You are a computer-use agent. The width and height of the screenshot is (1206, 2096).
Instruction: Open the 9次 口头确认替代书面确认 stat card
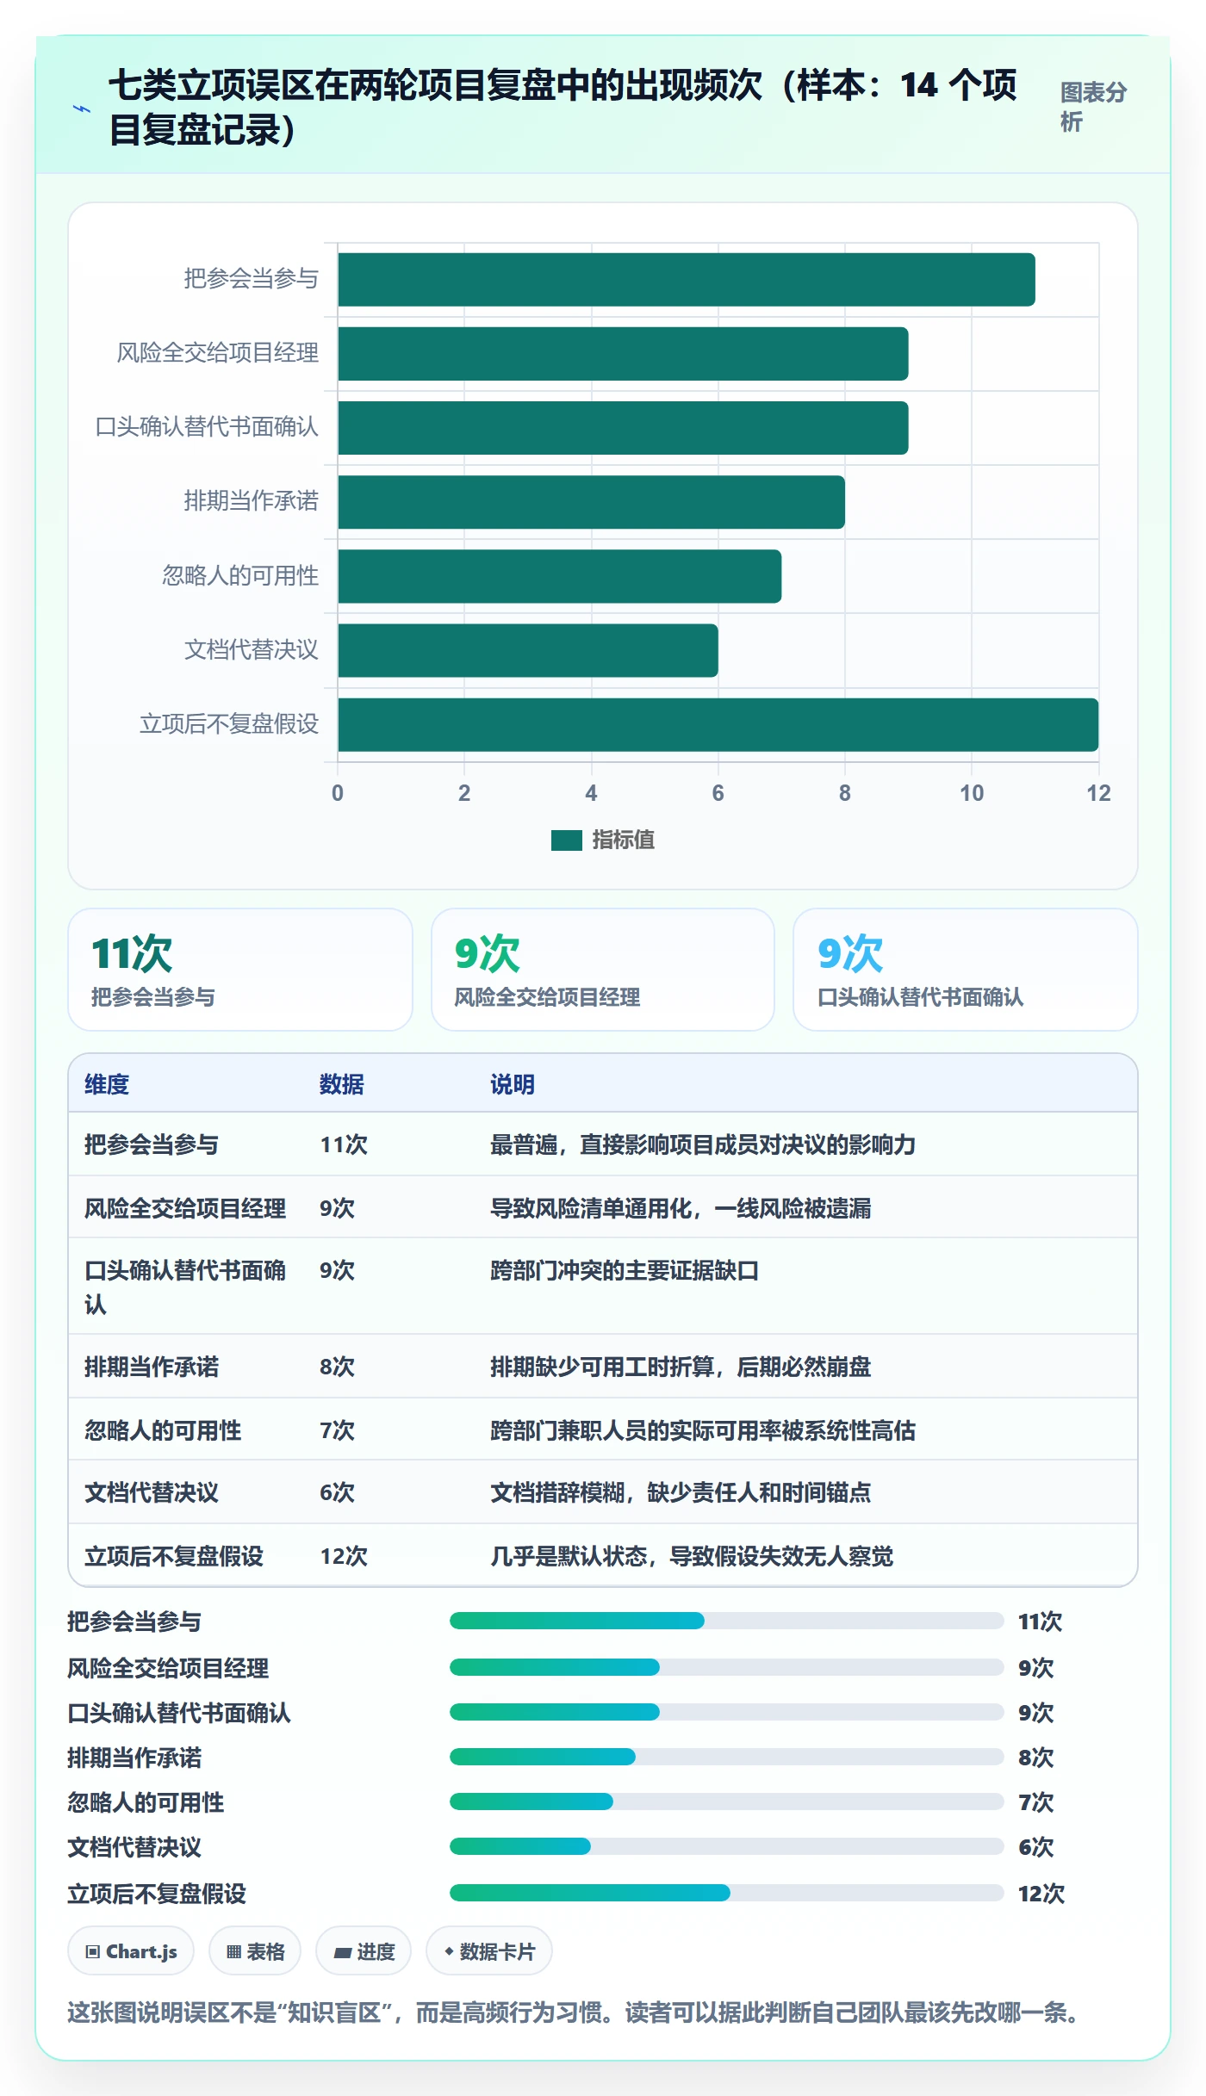(x=966, y=970)
